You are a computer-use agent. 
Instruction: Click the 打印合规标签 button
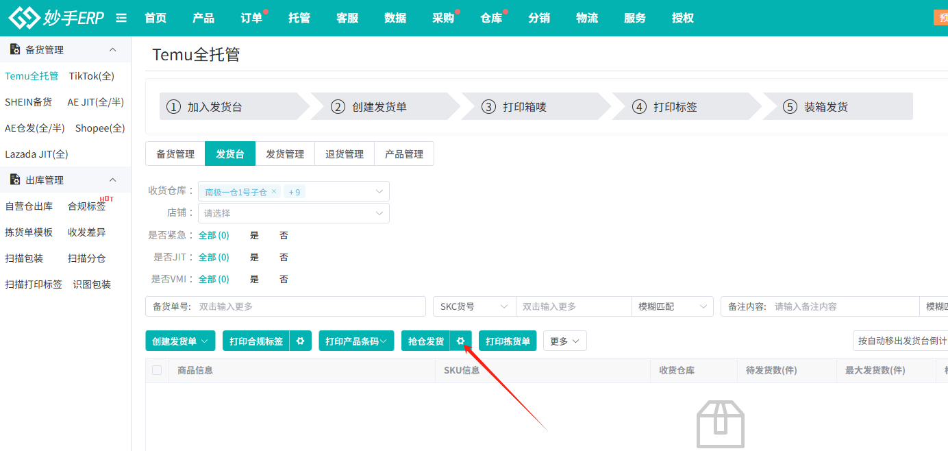[x=256, y=341]
